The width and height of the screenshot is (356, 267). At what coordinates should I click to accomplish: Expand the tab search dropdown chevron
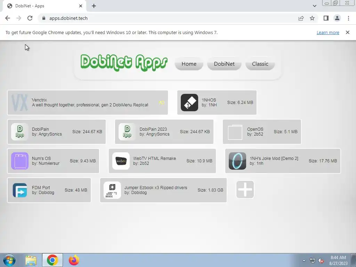[x=314, y=6]
